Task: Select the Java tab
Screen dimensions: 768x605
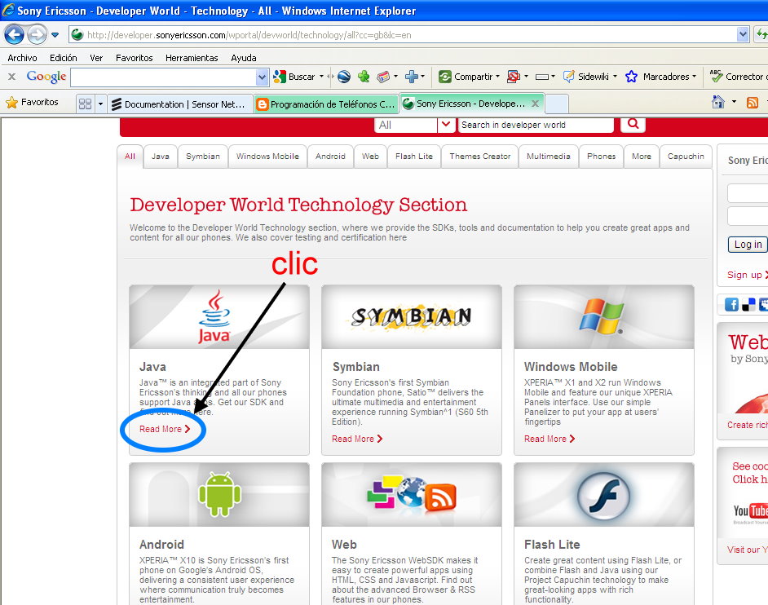Action: 160,157
